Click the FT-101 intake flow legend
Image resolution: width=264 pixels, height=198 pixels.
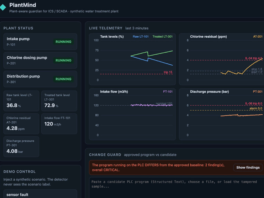(x=168, y=92)
